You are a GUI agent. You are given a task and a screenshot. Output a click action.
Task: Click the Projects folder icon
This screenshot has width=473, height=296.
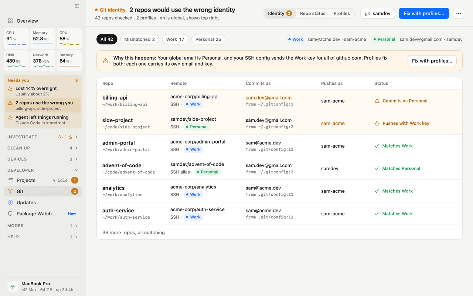coord(10,180)
